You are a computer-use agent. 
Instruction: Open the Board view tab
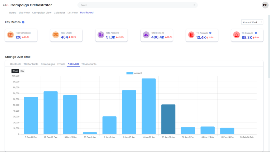point(13,13)
